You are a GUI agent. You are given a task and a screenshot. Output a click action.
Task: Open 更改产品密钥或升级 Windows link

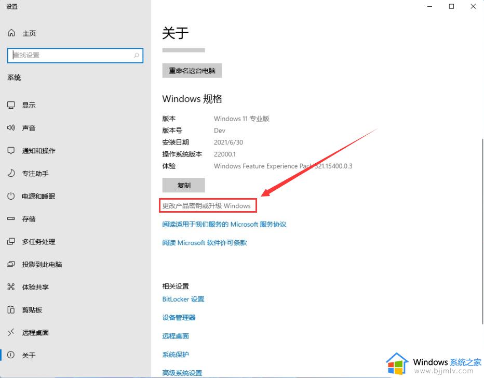coord(207,205)
